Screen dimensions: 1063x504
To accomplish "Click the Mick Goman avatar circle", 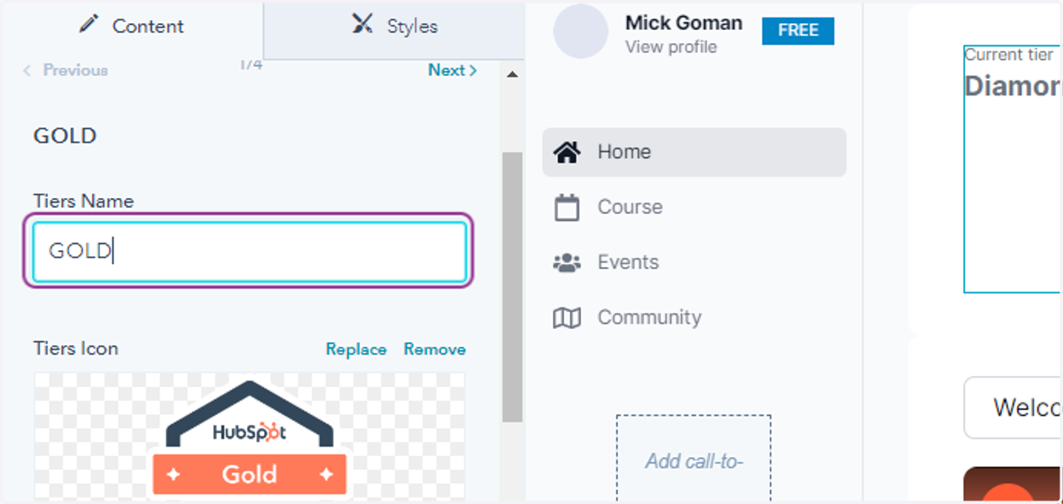I will [580, 31].
